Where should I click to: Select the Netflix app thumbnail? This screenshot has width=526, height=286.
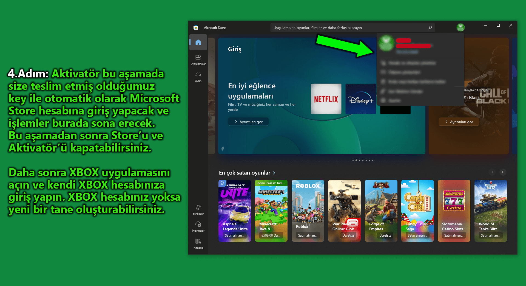[x=326, y=99]
